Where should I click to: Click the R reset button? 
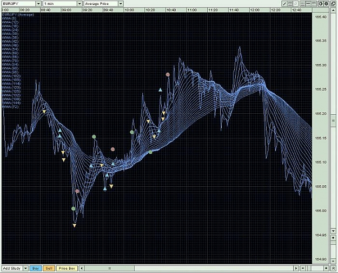coord(334,269)
